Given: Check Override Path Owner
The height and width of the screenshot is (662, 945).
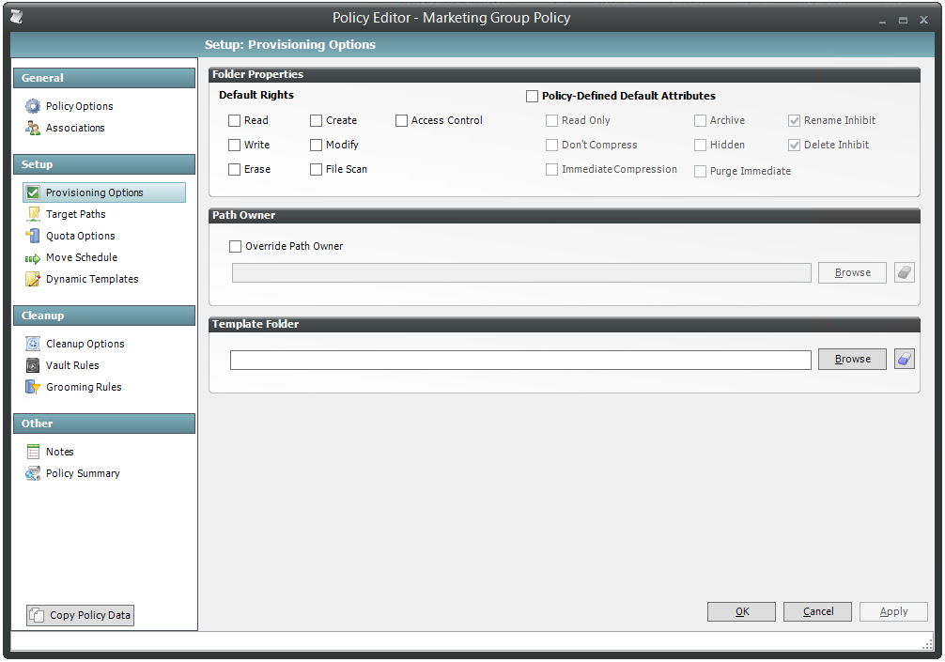Looking at the screenshot, I should pyautogui.click(x=235, y=246).
